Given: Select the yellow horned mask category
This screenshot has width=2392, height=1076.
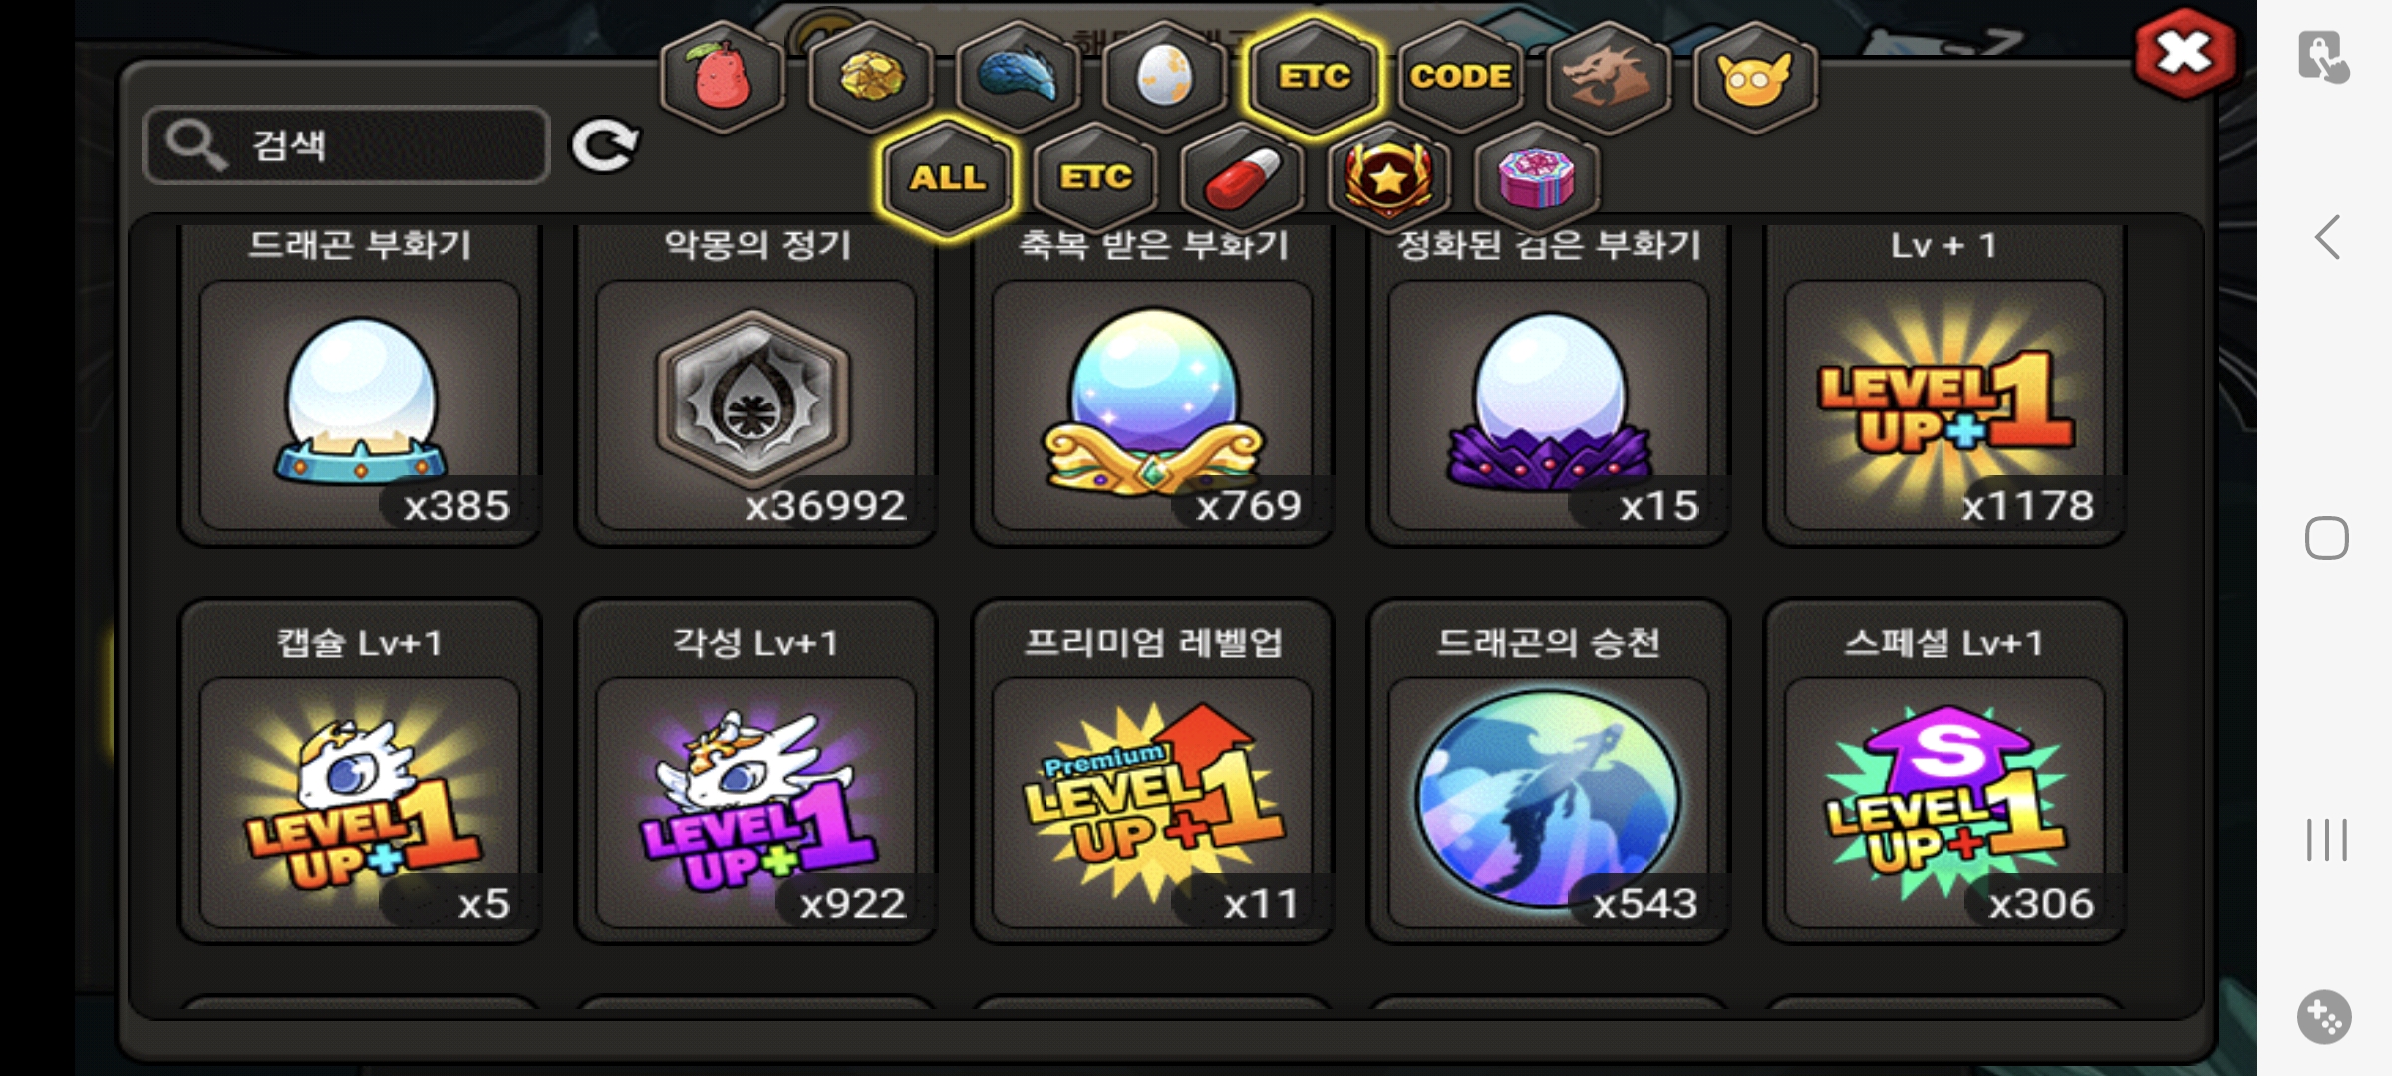Looking at the screenshot, I should coord(1755,77).
